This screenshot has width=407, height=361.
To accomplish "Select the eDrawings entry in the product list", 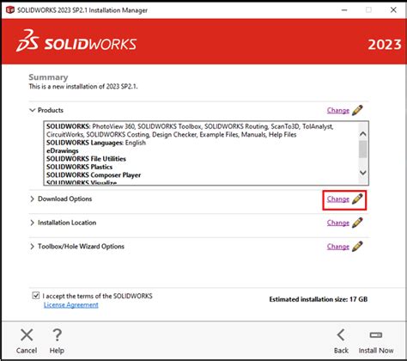I will tap(63, 150).
